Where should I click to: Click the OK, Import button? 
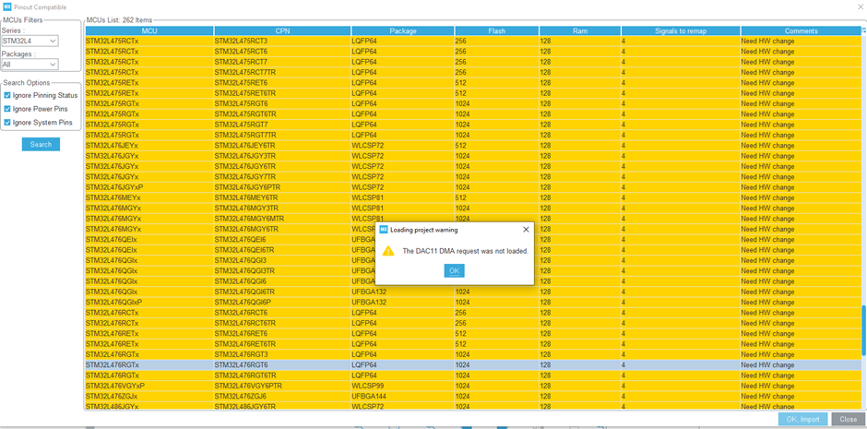pos(802,419)
